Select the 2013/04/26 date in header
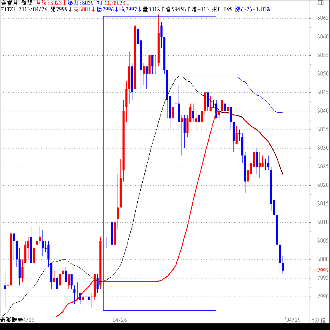This screenshot has height=330, width=330. (33, 9)
